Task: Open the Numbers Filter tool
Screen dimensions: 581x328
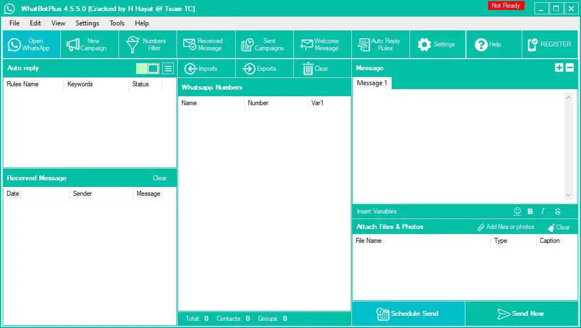Action: click(147, 45)
